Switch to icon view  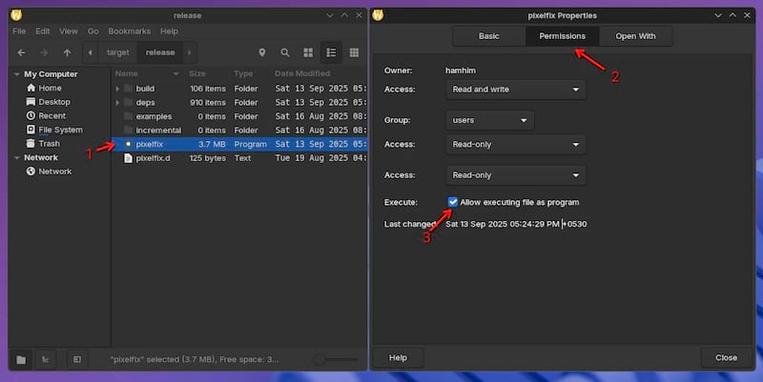[308, 52]
